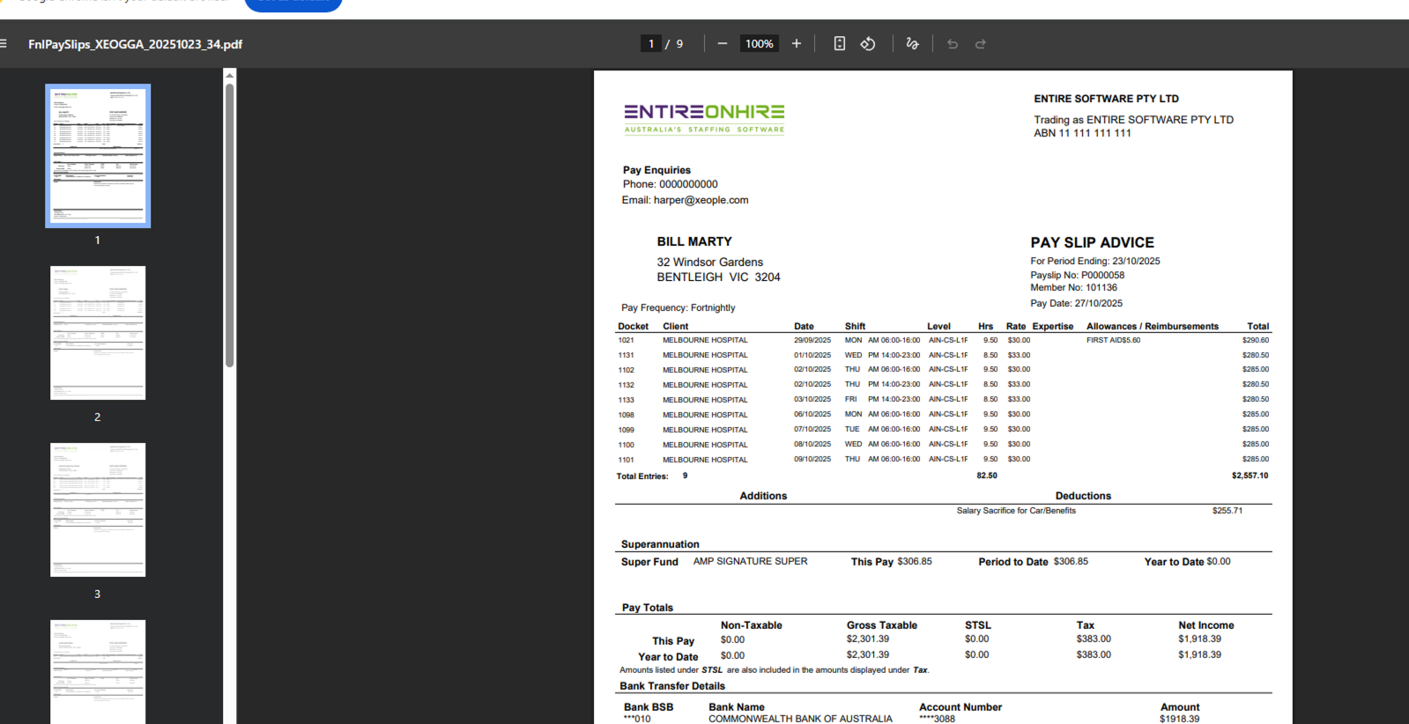Click the page number input field
The image size is (1409, 724).
coord(651,43)
